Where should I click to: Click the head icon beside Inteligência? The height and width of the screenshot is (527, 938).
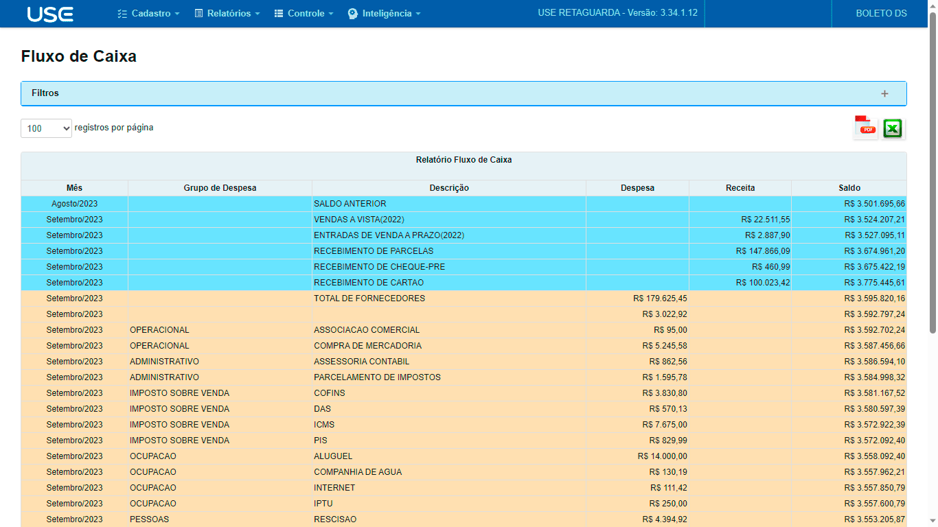[x=353, y=14]
